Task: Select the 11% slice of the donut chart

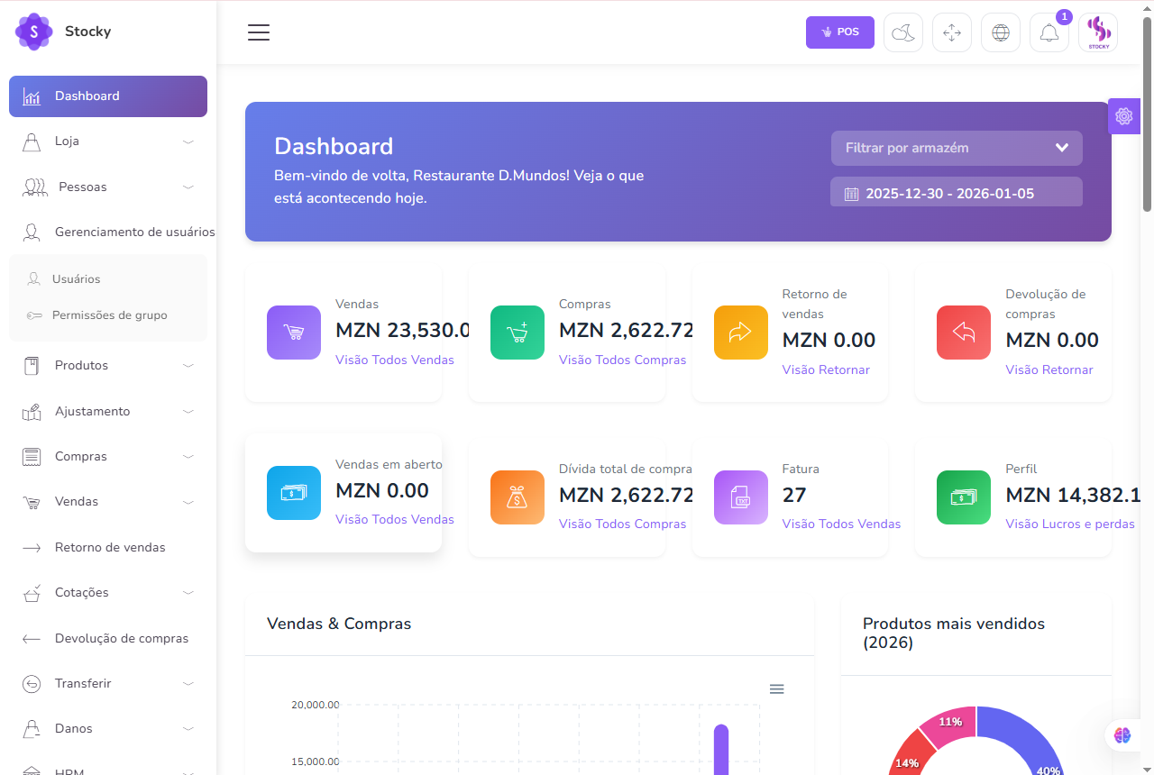Action: click(x=948, y=722)
